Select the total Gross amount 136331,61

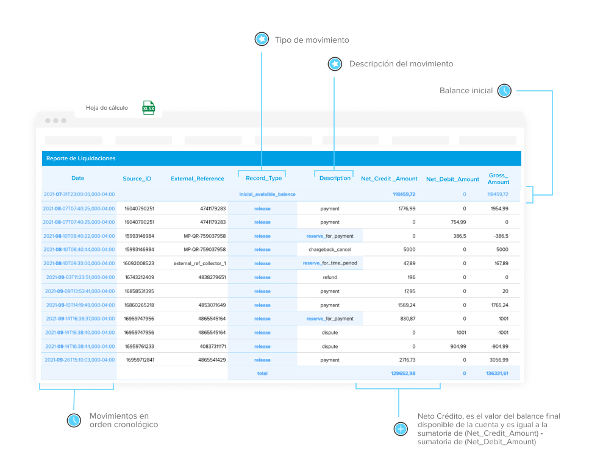point(498,374)
